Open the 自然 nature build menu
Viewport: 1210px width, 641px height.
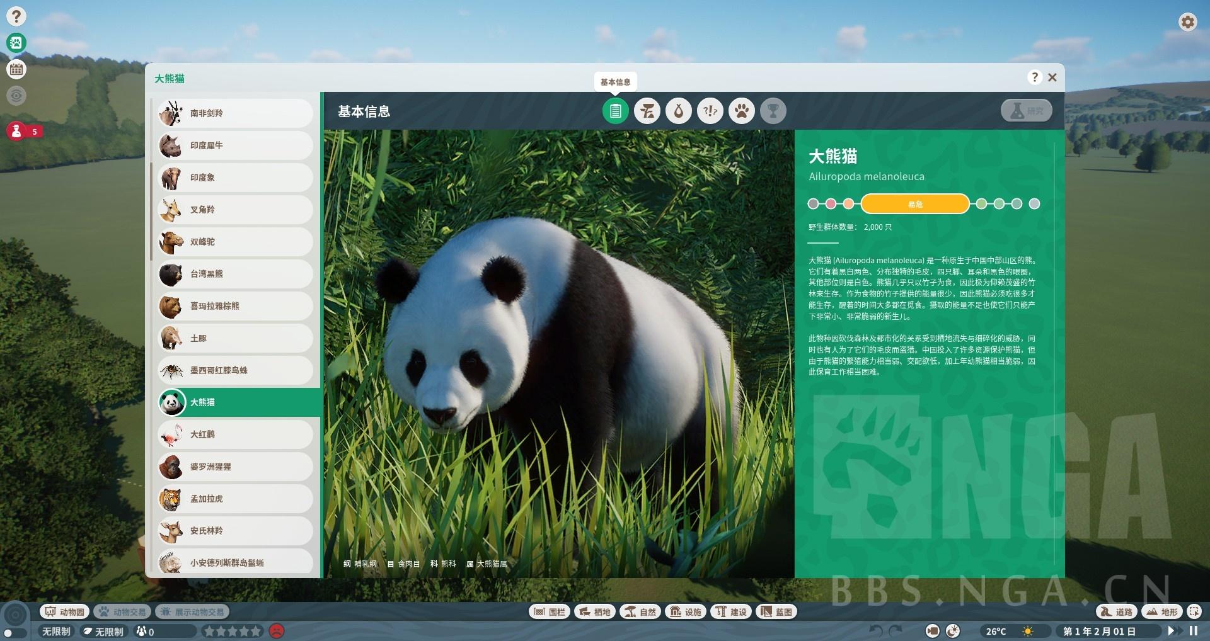640,611
